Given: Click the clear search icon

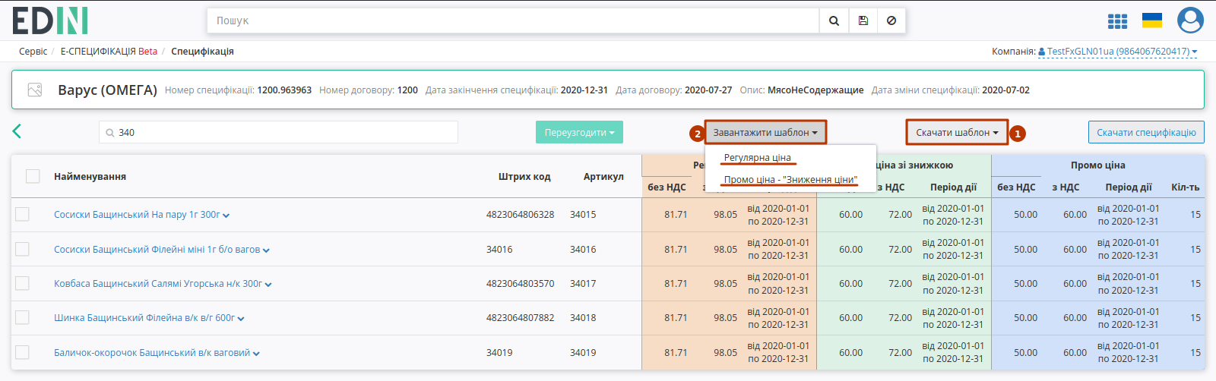Looking at the screenshot, I should [x=891, y=20].
